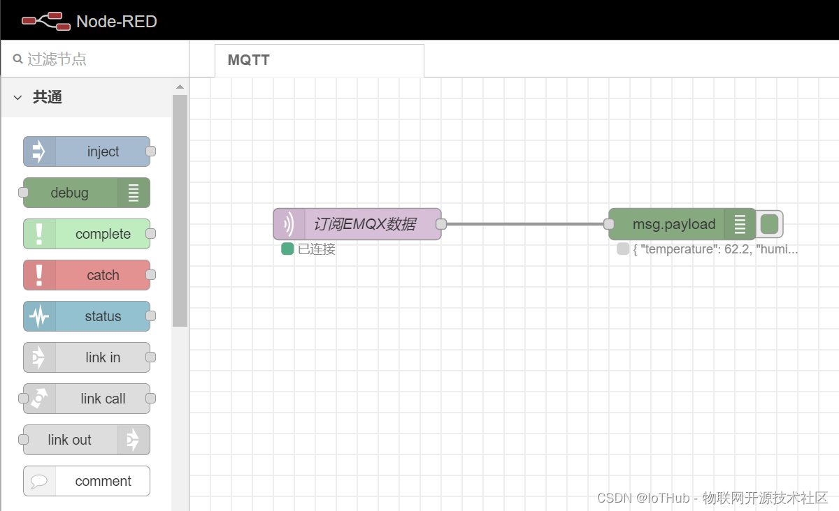Click the comment node speech bubble icon

point(39,481)
